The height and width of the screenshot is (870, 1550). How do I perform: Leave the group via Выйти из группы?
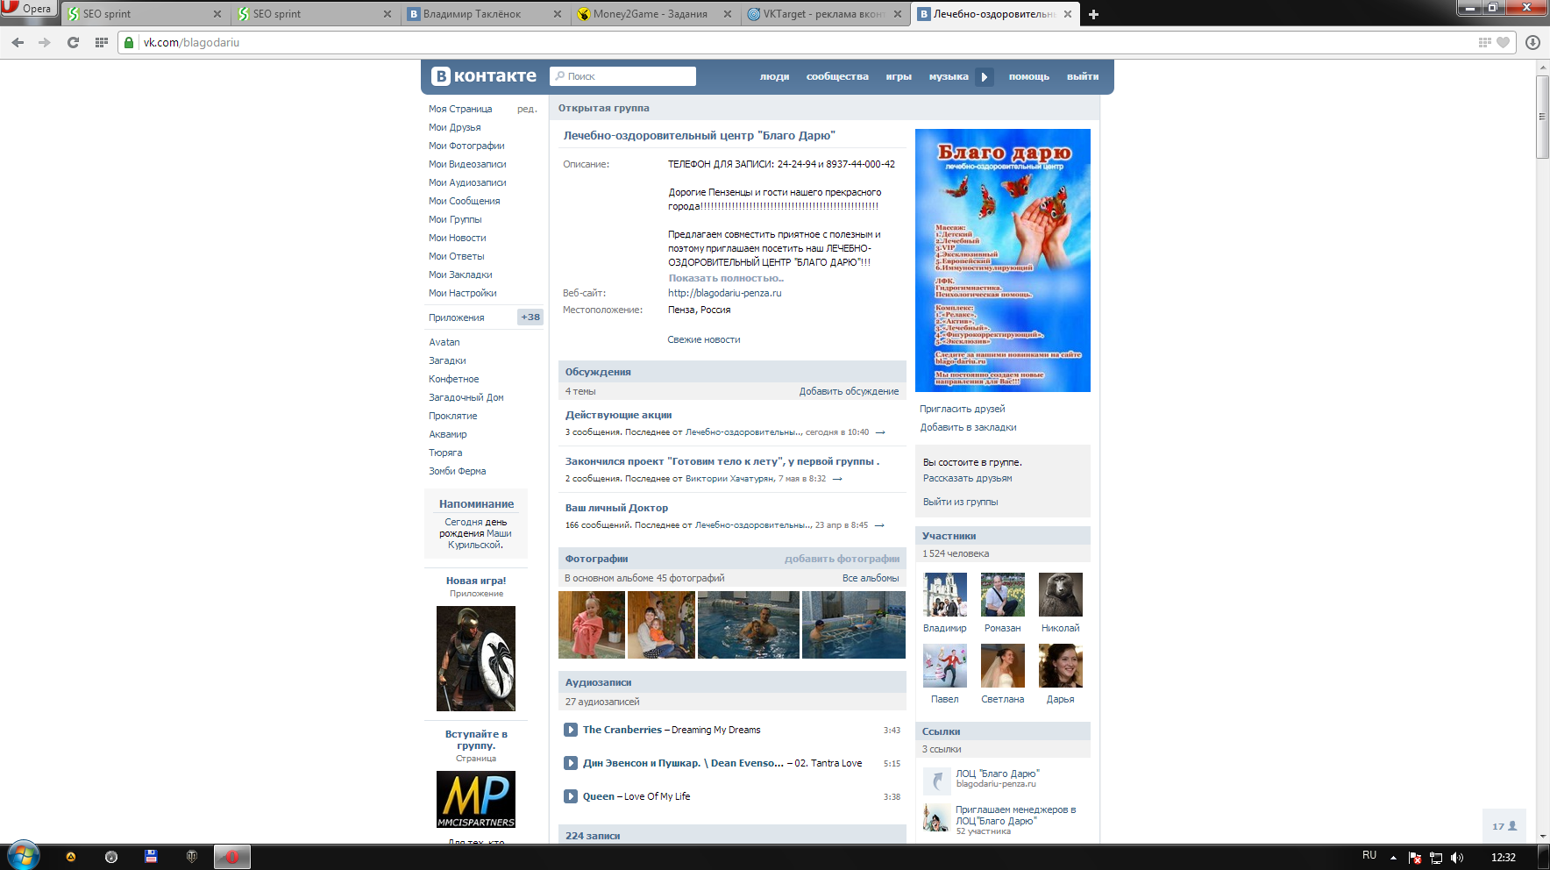960,502
